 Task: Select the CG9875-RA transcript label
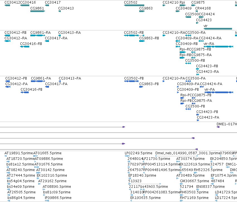point(201,55)
